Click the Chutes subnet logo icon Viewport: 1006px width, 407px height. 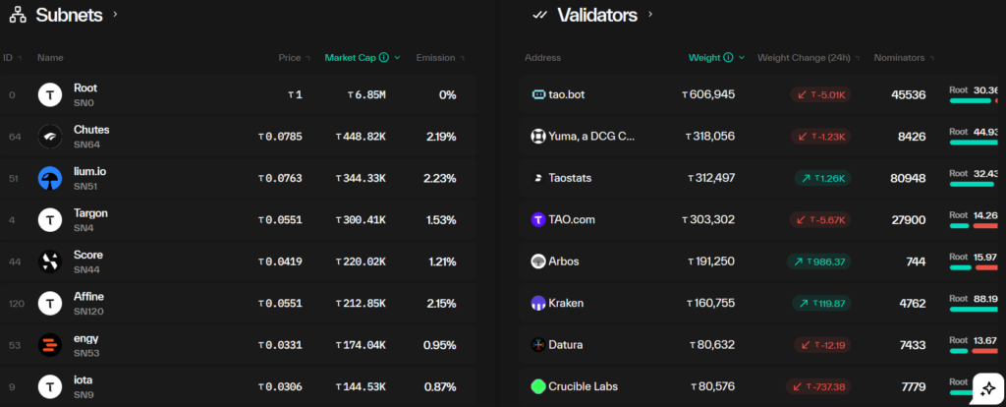[49, 137]
